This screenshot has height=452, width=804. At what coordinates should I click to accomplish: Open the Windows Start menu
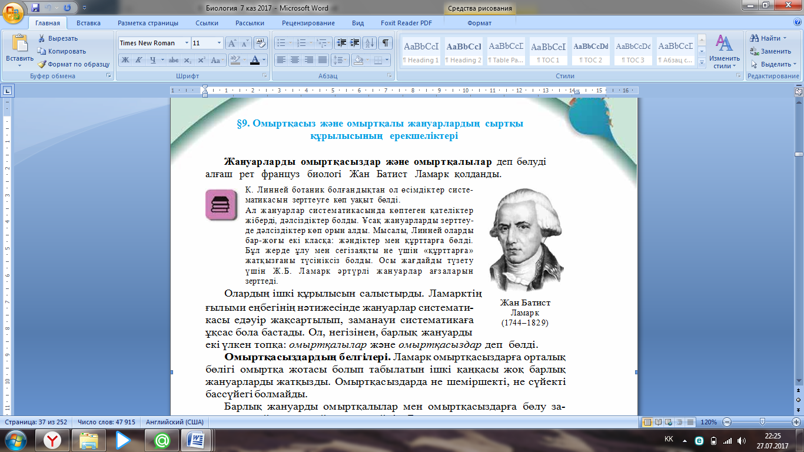click(16, 440)
